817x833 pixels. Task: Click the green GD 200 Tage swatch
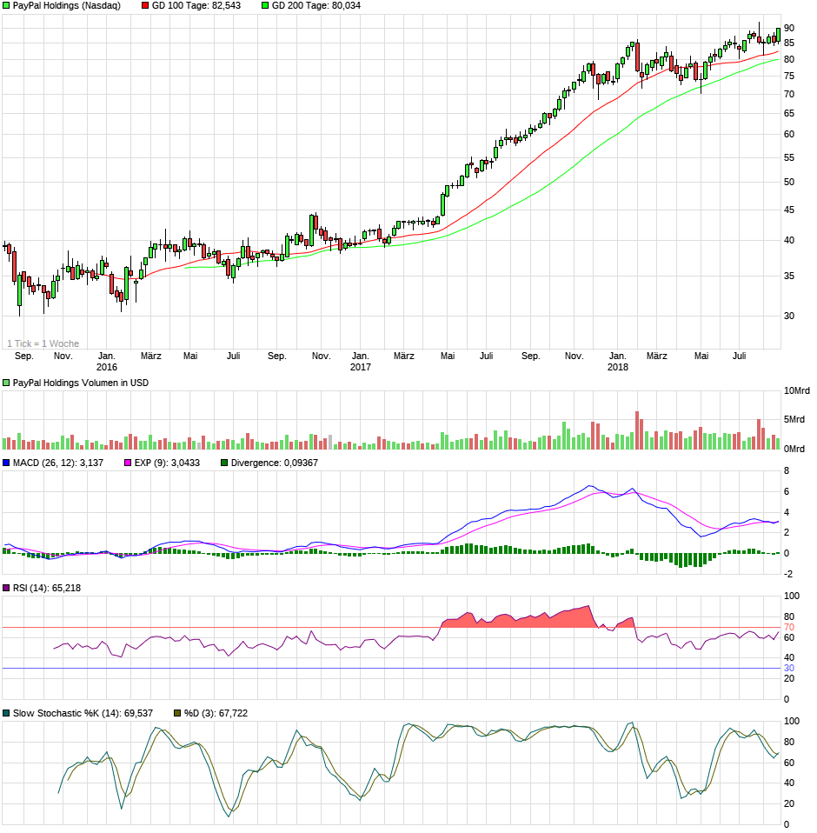tap(265, 6)
